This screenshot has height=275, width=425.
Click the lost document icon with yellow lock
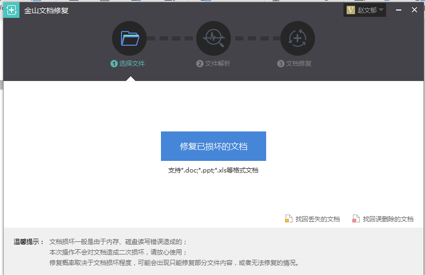(289, 219)
